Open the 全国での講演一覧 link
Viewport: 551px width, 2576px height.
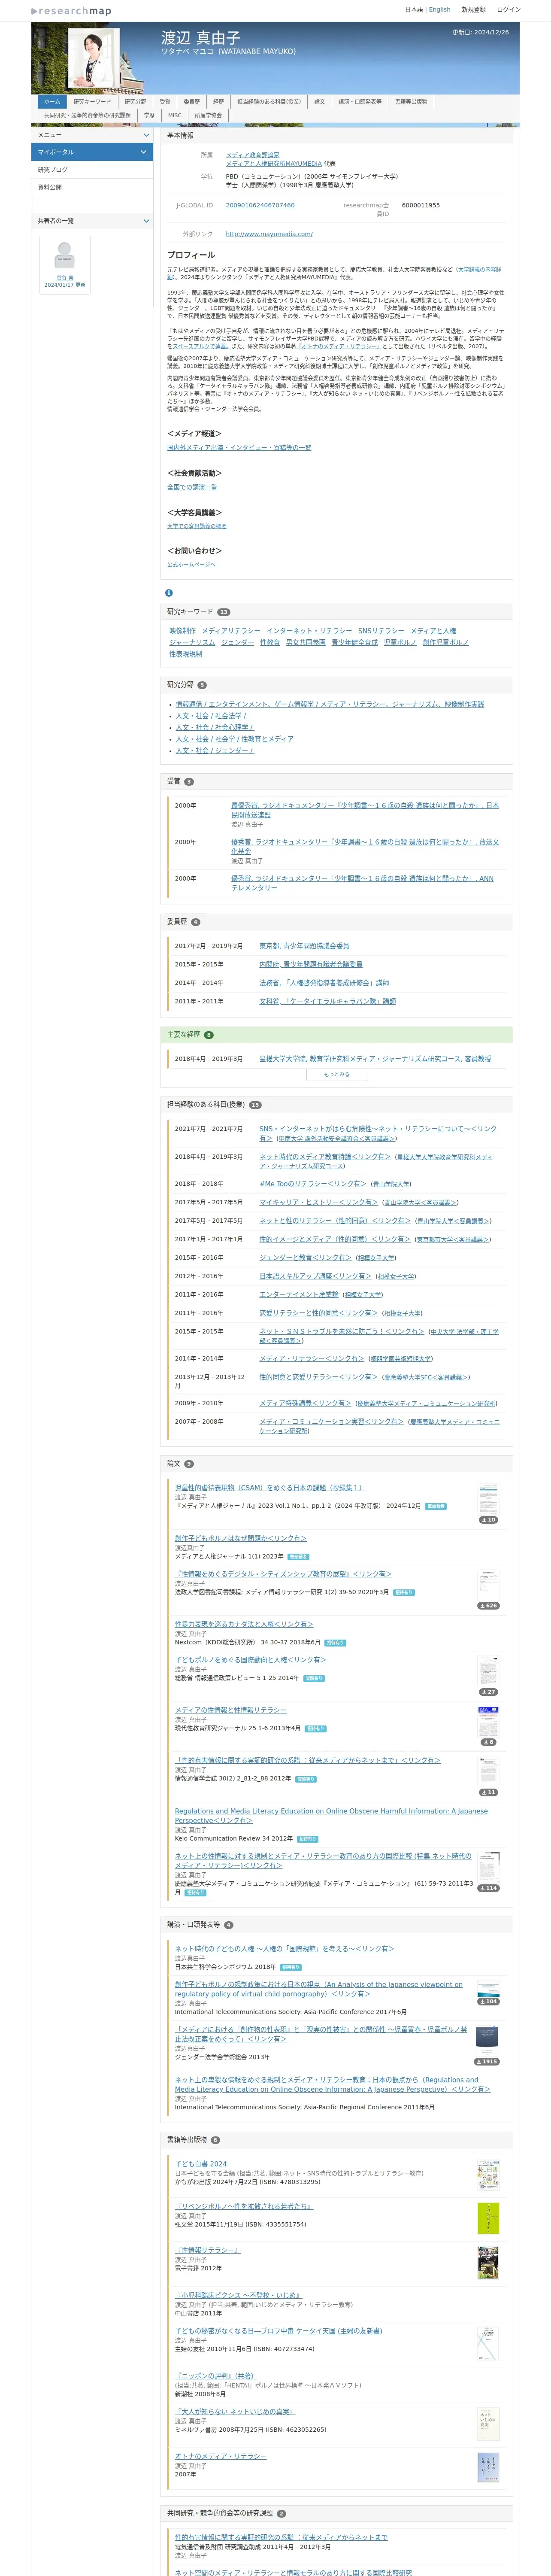(x=192, y=487)
